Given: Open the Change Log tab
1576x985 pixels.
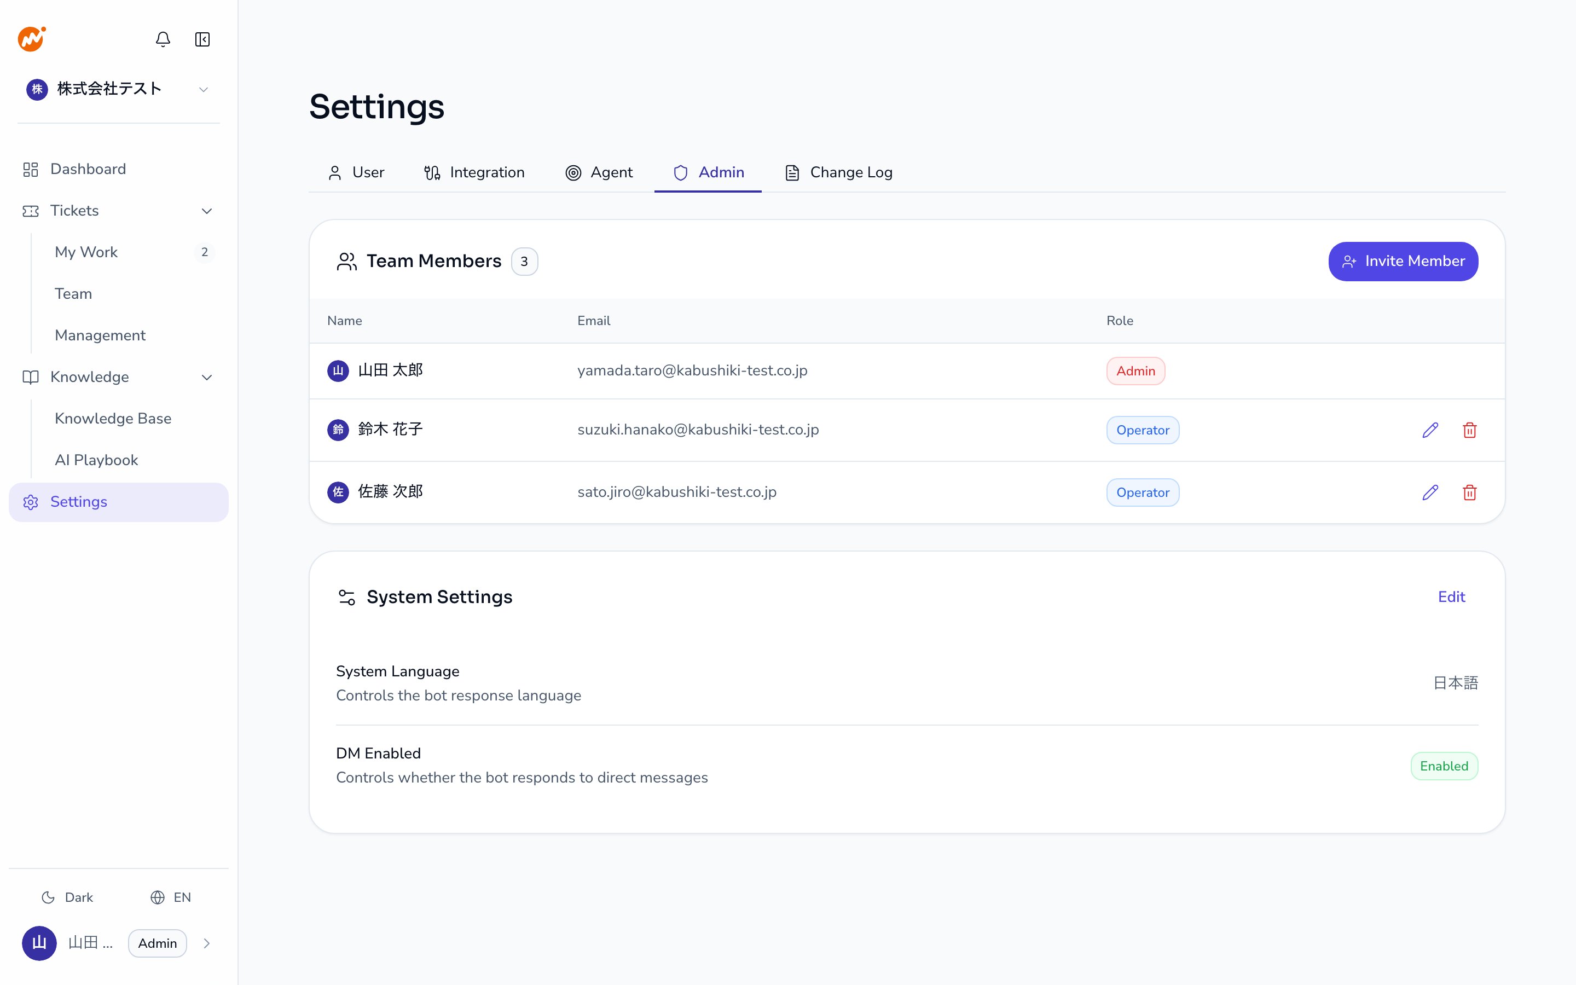Looking at the screenshot, I should tap(839, 172).
